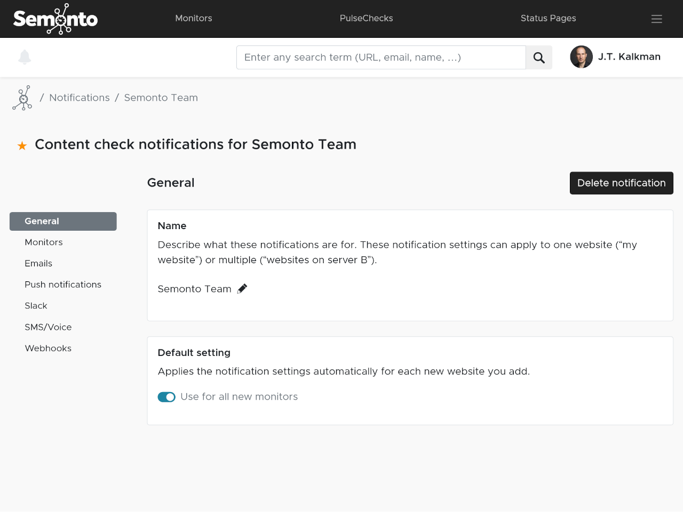Select the Monitors sidebar tab
This screenshot has height=512, width=683.
tap(44, 242)
